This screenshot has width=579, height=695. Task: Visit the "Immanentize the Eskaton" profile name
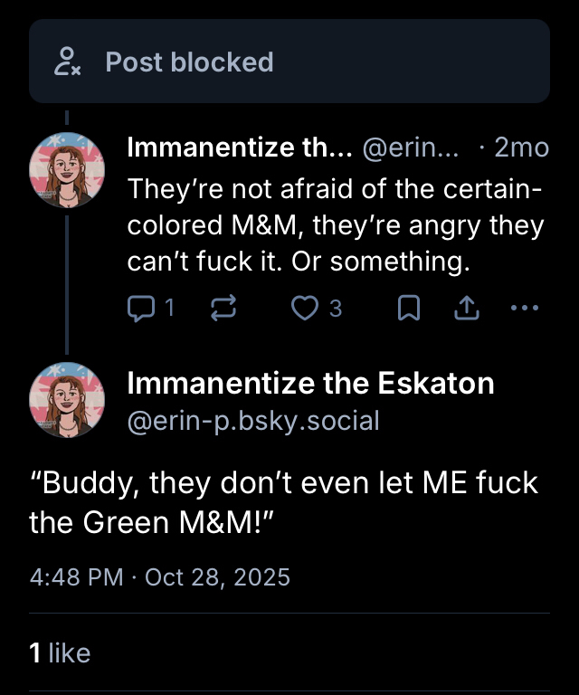click(x=310, y=383)
